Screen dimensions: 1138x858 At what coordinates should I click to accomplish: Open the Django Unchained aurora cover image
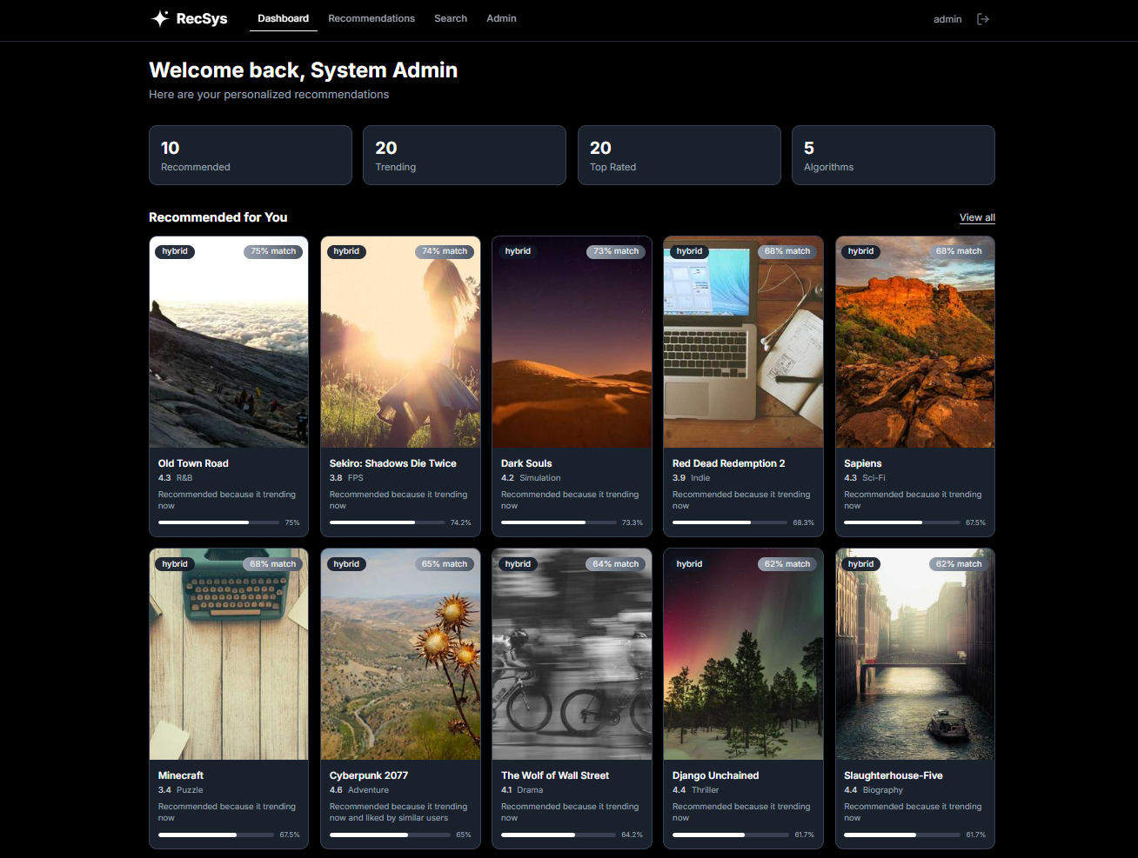743,654
